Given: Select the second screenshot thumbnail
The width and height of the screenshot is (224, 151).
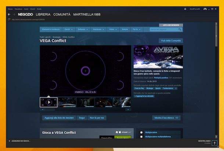Looking at the screenshot, I should click(x=67, y=102).
